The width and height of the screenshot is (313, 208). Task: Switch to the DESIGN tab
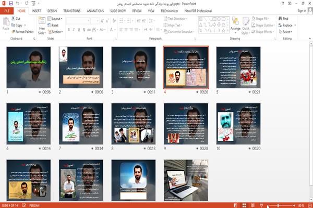pos(52,11)
